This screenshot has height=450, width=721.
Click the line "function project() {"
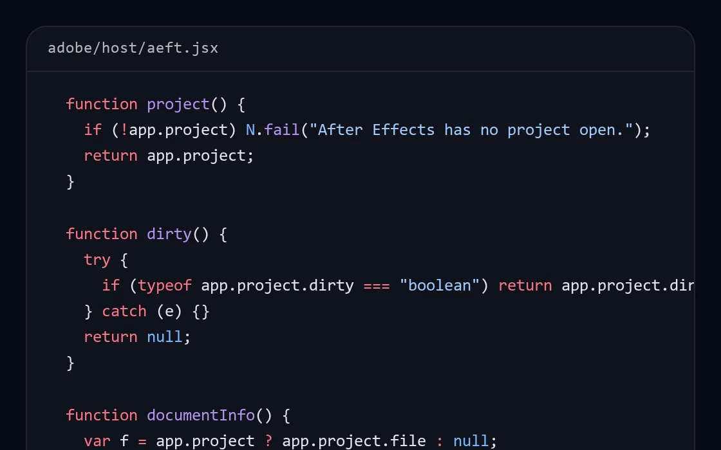point(155,104)
